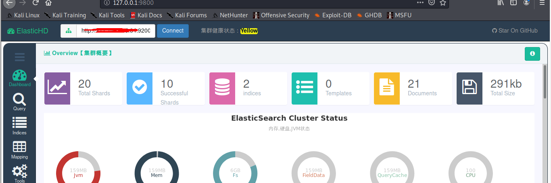Screen dimensions: 551x183
Task: Toggle the browser sidebar icon
Action: 513,2
